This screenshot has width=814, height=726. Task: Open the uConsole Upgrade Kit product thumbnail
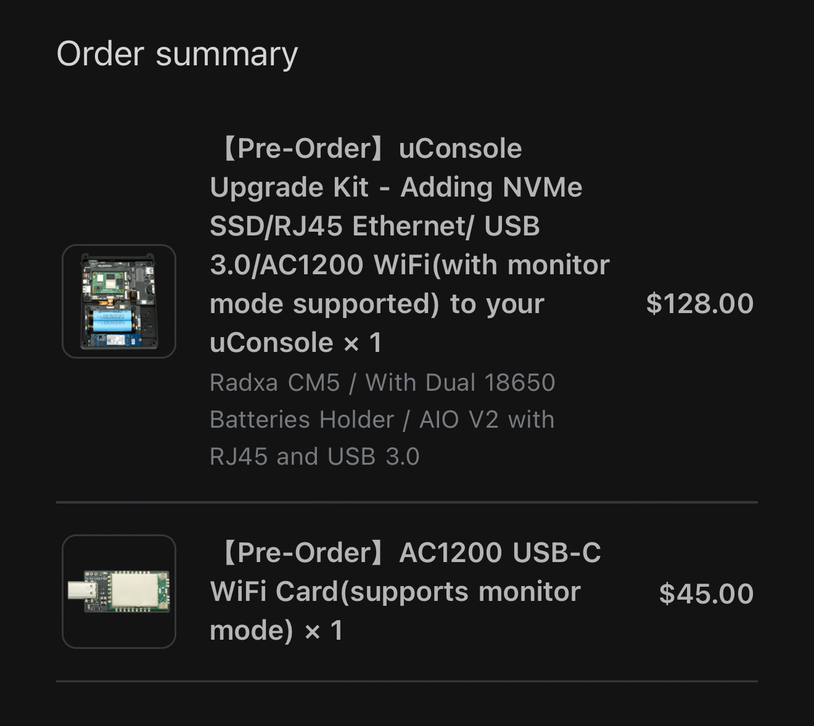coord(119,301)
